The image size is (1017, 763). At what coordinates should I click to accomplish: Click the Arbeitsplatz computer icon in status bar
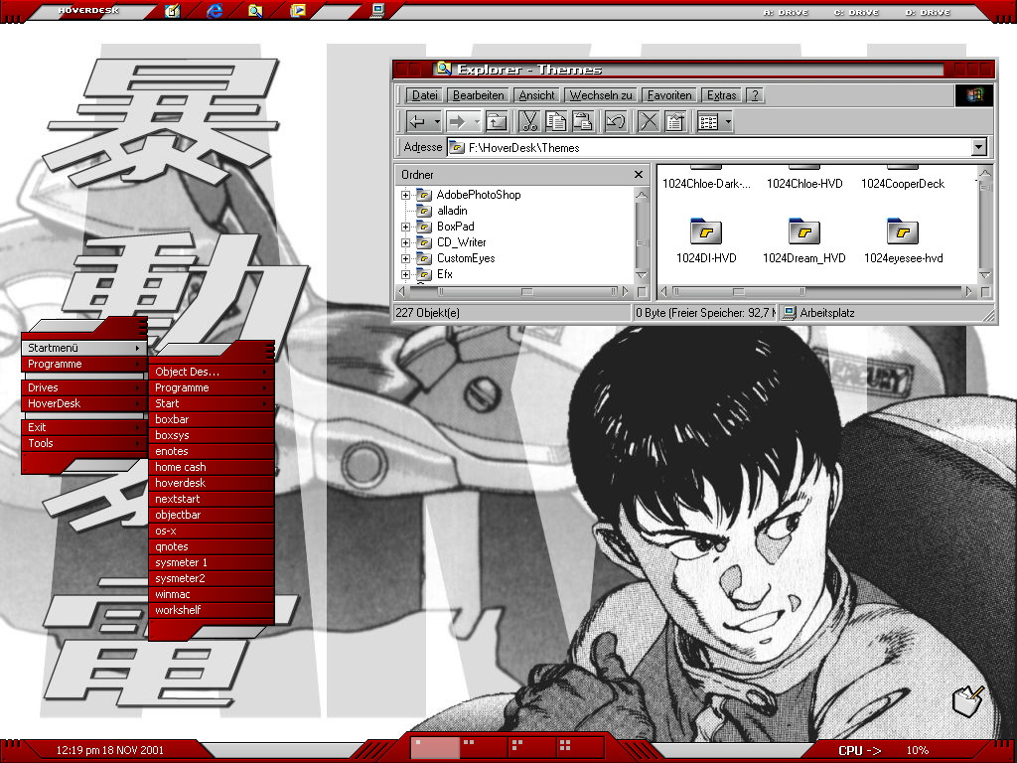tap(790, 313)
